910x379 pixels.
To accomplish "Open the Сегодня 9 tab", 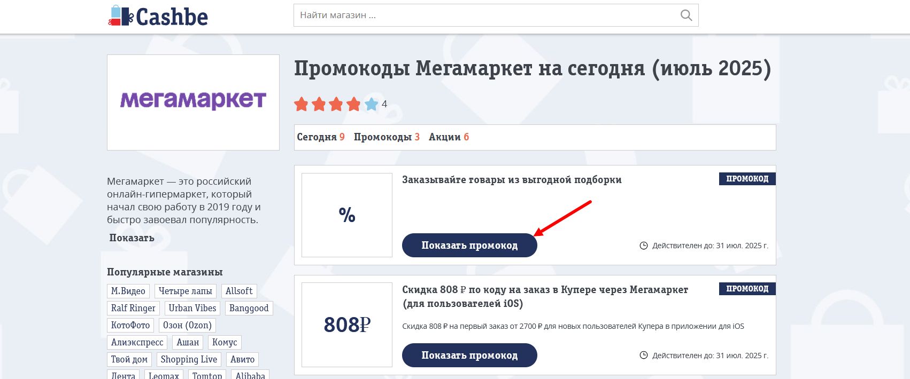I will point(321,137).
